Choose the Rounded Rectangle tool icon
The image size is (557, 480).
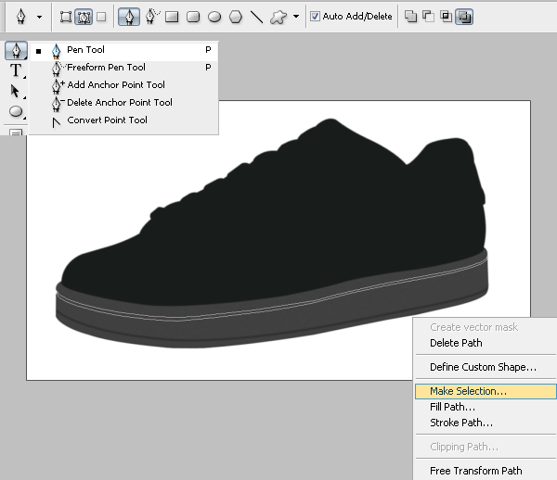pyautogui.click(x=193, y=17)
